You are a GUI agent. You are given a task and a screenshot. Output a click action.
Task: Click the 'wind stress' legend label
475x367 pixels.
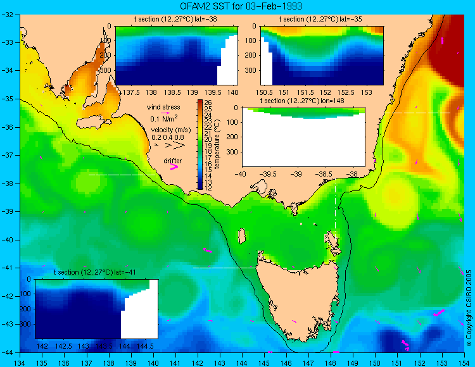[163, 107]
